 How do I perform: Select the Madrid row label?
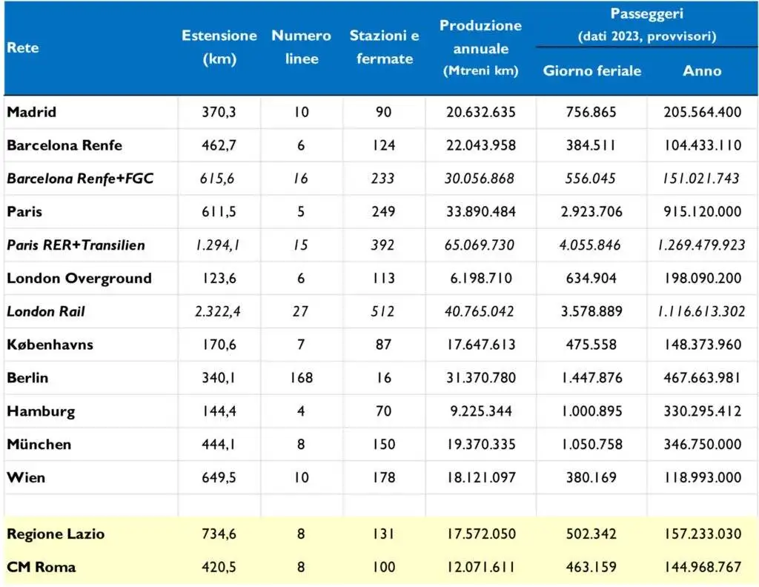(x=32, y=113)
